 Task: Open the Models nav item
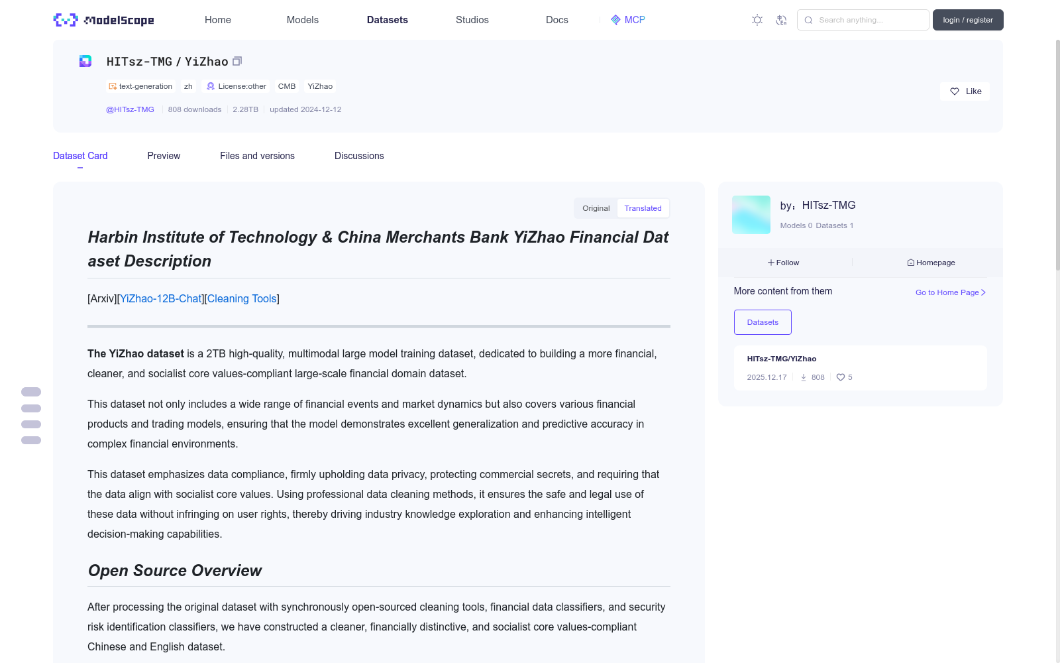[x=303, y=20]
